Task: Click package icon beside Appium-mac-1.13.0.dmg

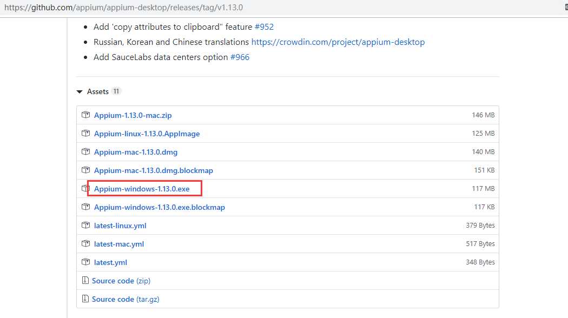Action: [85, 152]
